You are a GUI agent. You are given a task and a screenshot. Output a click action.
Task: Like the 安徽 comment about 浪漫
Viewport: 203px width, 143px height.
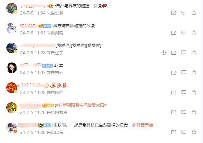(194, 13)
